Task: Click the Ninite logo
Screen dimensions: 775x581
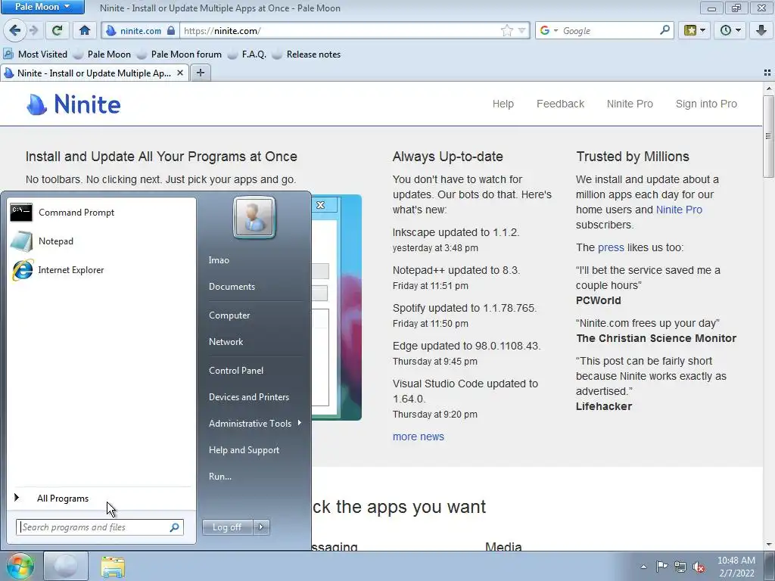Action: [x=73, y=104]
